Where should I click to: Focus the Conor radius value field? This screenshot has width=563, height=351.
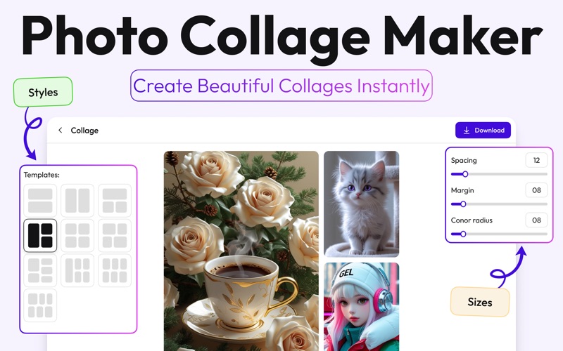pos(536,220)
